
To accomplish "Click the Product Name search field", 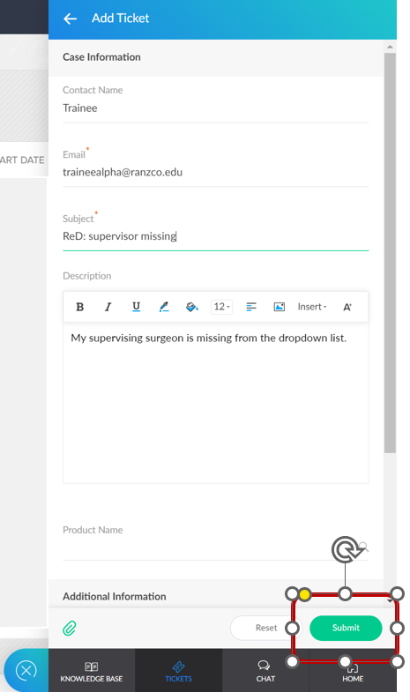I will pos(216,547).
